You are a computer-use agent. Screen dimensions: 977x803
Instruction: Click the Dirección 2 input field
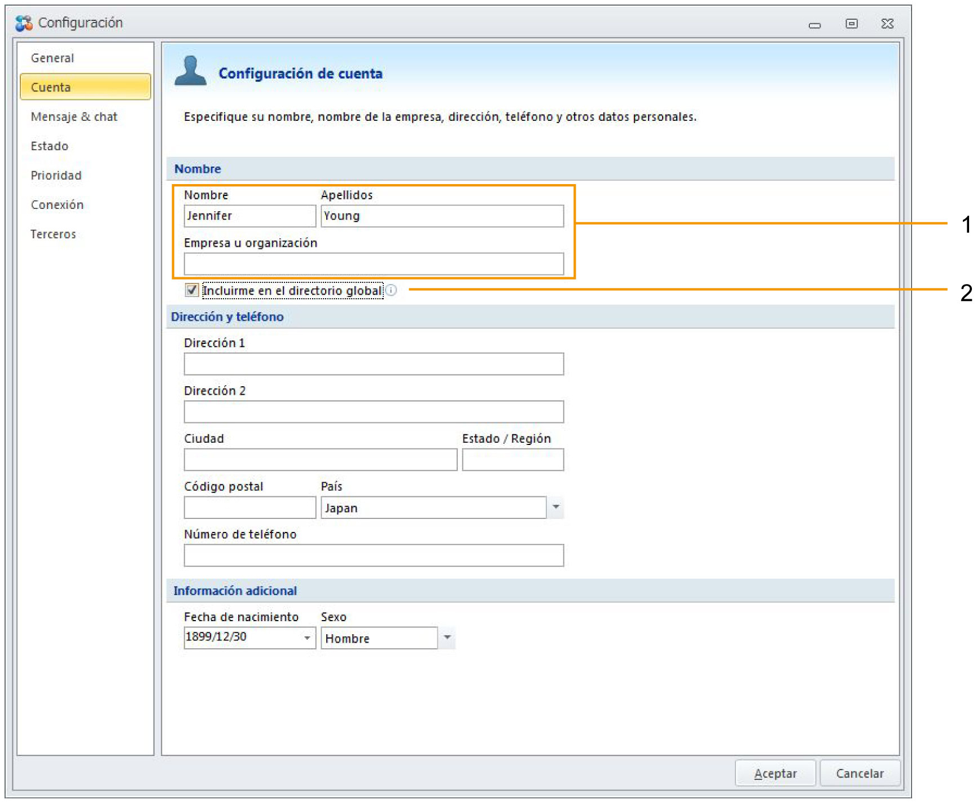point(374,412)
